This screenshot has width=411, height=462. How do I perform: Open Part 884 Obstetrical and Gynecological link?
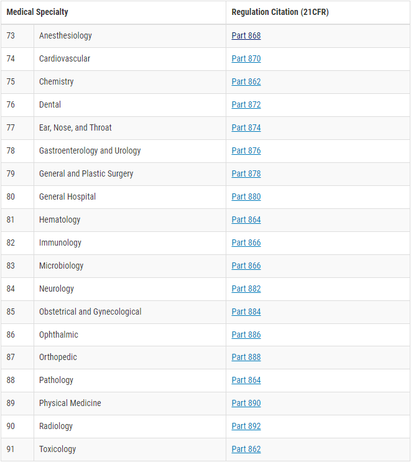click(246, 312)
